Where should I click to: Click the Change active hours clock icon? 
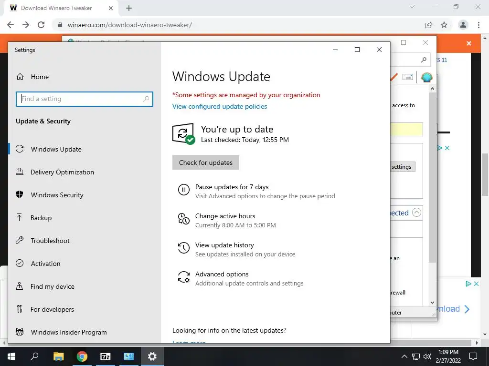184,218
